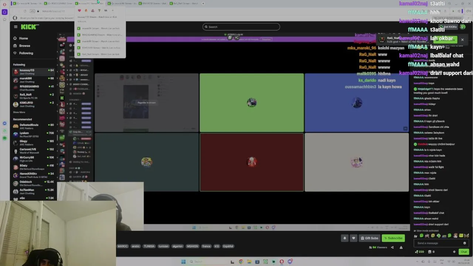This screenshot has height=266, width=473.
Task: Expand Show More under Following
Action: coord(19,112)
